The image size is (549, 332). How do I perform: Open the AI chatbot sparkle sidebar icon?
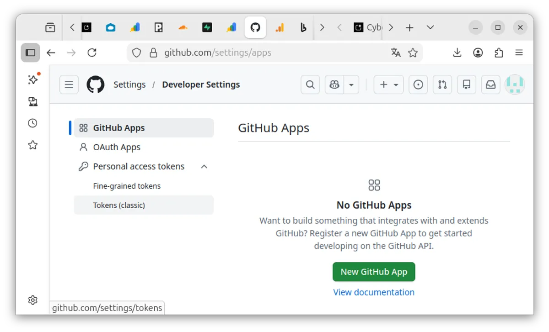(x=32, y=79)
